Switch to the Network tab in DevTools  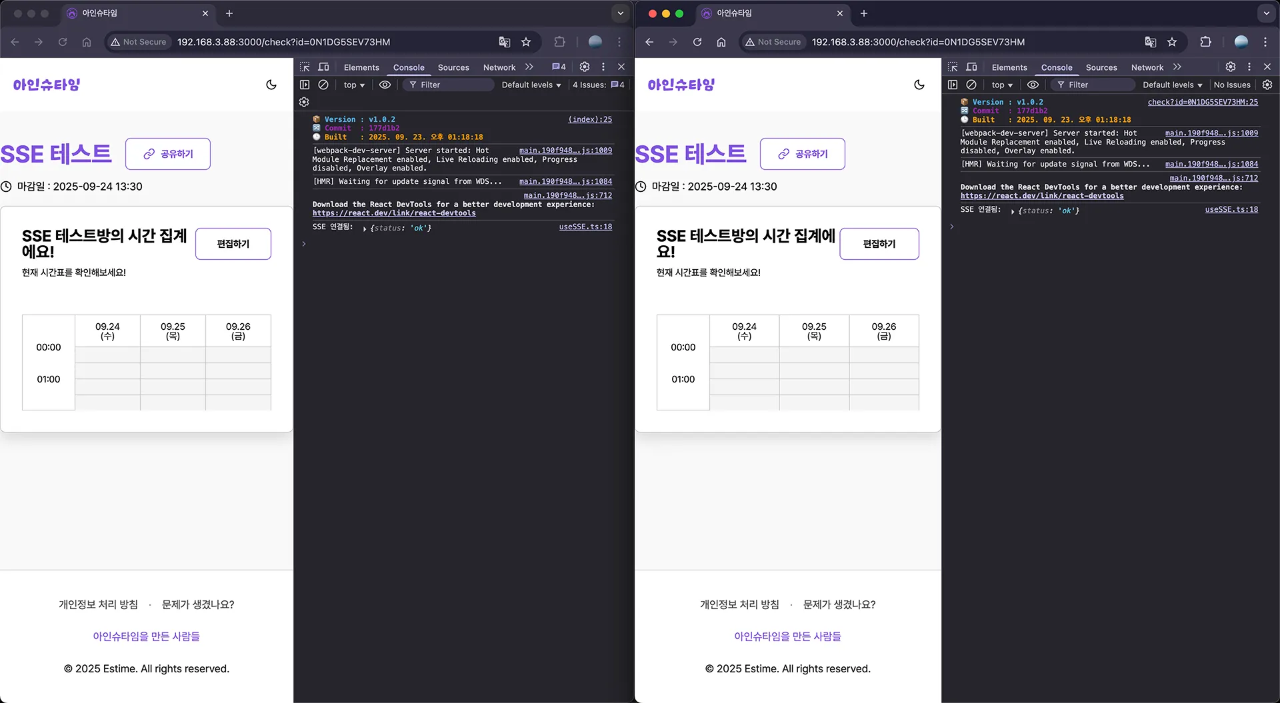click(499, 67)
